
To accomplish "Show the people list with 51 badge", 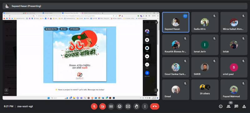I will [228, 106].
